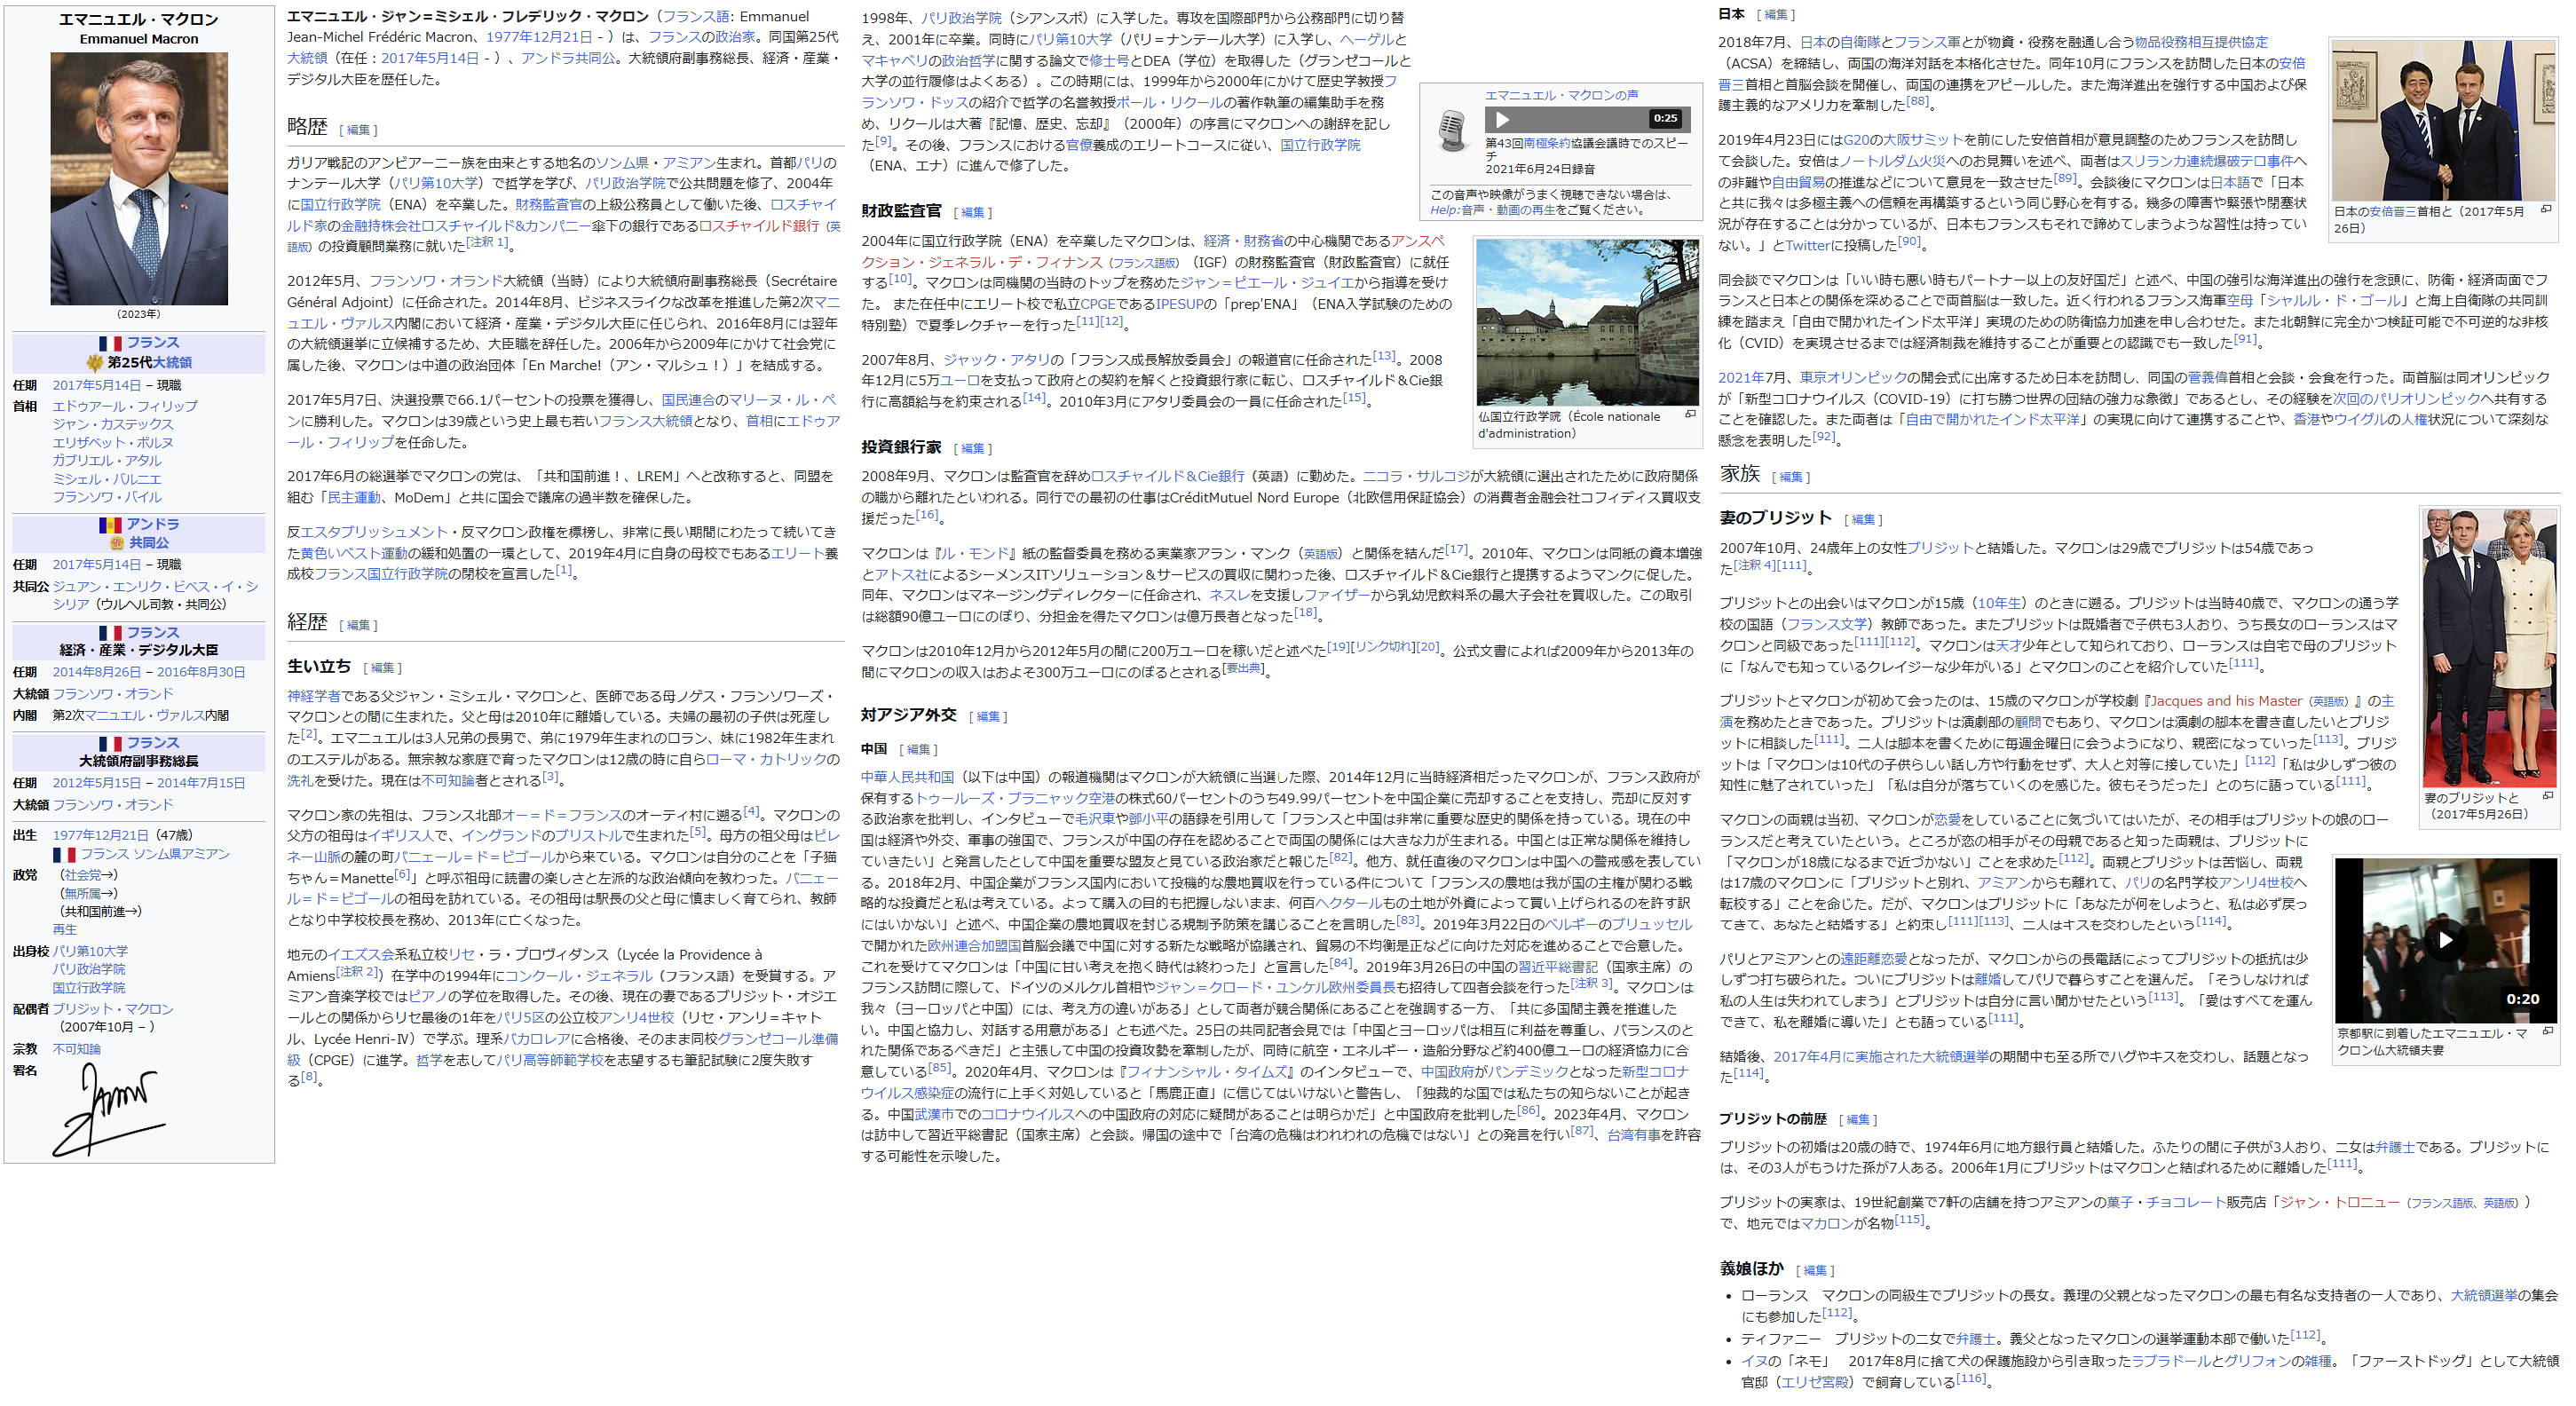This screenshot has width=2576, height=1406.
Task: Click enlarge icon under Kyoto station video
Action: pyautogui.click(x=2547, y=1031)
